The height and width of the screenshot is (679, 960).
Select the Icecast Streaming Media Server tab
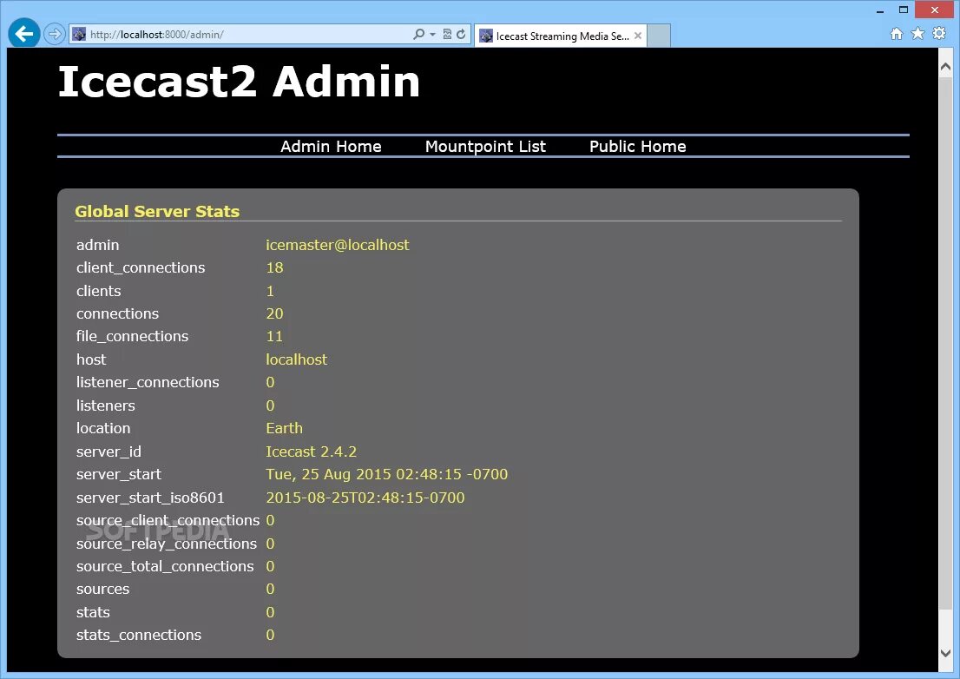tap(560, 36)
